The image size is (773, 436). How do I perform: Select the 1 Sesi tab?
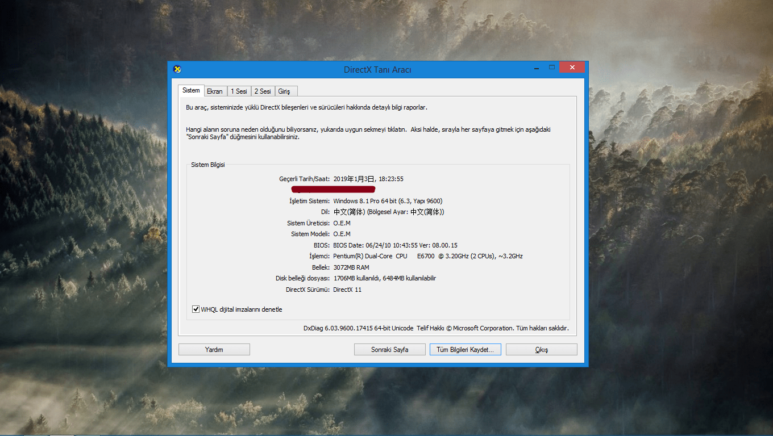point(239,91)
